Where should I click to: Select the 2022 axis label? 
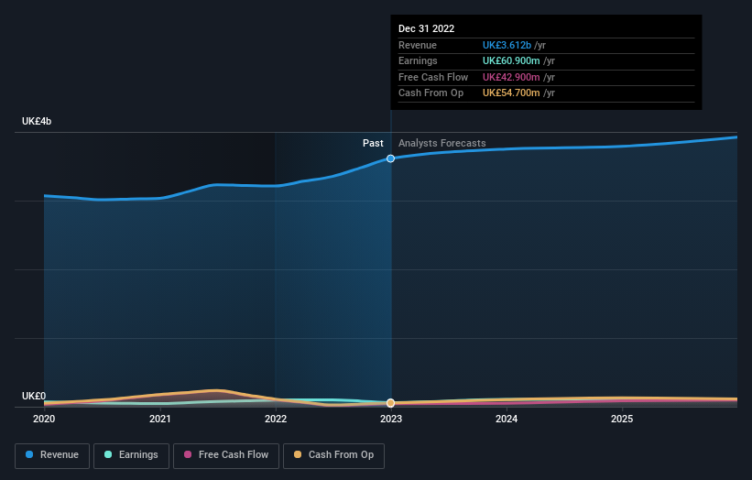click(x=276, y=420)
